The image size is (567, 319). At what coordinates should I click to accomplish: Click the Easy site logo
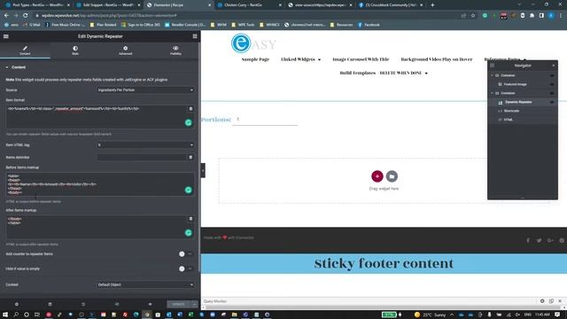tap(253, 43)
